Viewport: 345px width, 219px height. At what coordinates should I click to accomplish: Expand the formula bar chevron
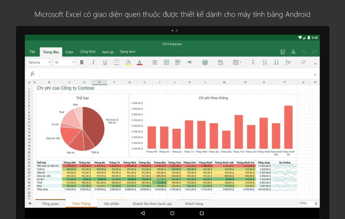tap(315, 75)
